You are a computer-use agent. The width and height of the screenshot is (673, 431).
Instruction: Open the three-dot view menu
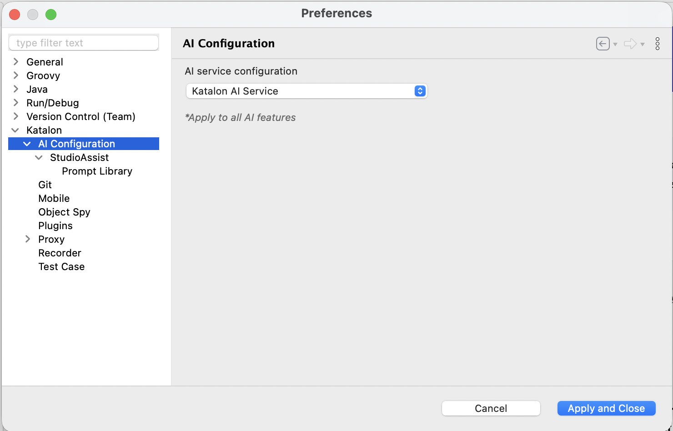point(658,43)
